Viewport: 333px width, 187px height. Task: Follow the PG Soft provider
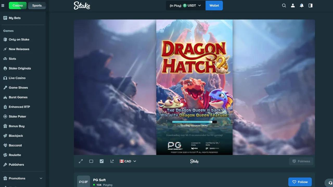300,182
